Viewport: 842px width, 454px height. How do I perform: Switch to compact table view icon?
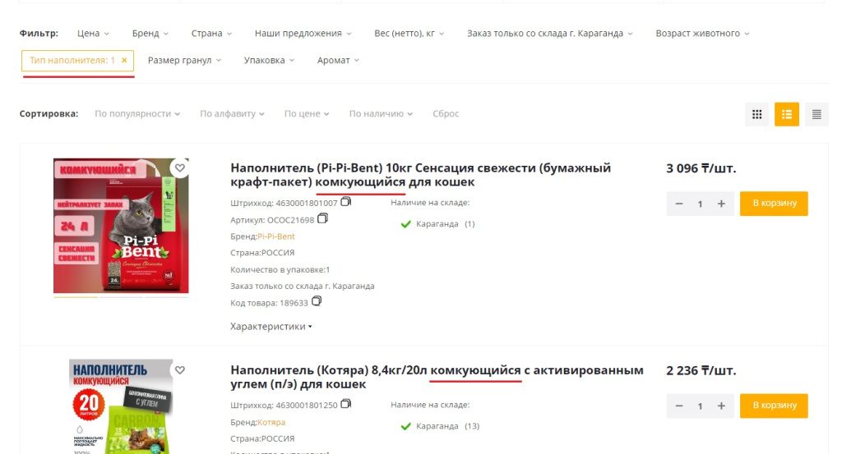click(817, 114)
